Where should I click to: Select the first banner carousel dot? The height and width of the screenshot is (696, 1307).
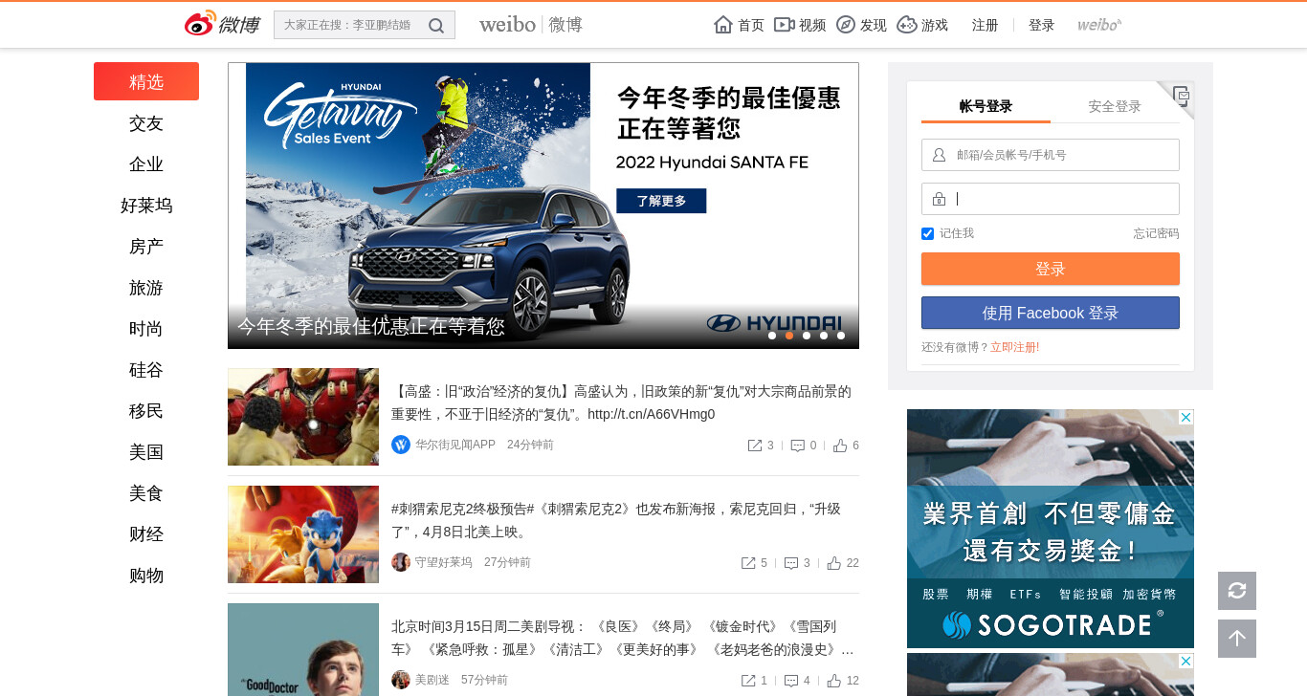click(x=772, y=336)
